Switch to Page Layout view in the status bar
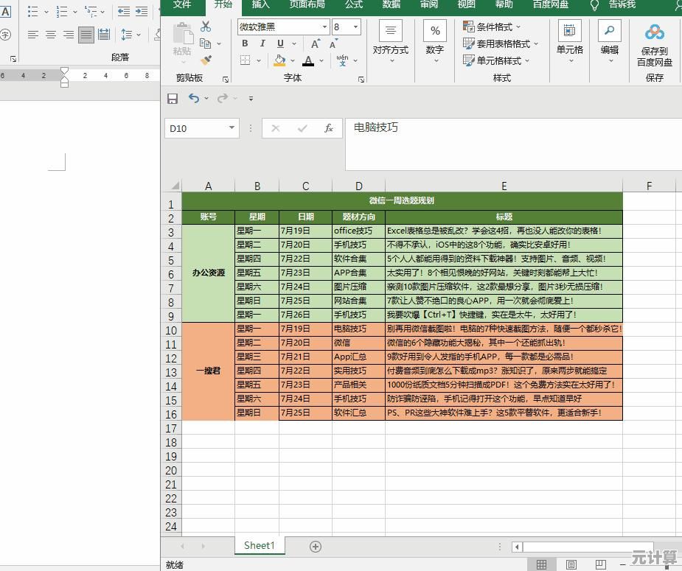 (571, 564)
